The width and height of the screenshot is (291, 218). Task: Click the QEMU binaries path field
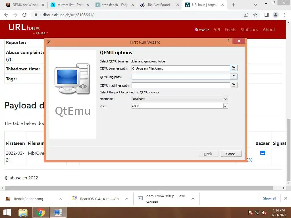coord(180,68)
